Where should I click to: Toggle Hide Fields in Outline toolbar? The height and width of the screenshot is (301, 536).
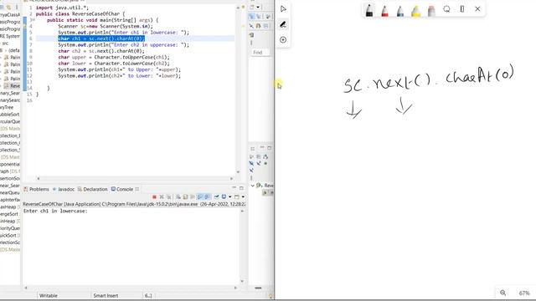(x=251, y=164)
